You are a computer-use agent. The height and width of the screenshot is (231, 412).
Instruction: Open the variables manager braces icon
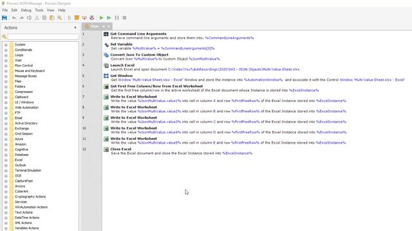tap(69, 18)
